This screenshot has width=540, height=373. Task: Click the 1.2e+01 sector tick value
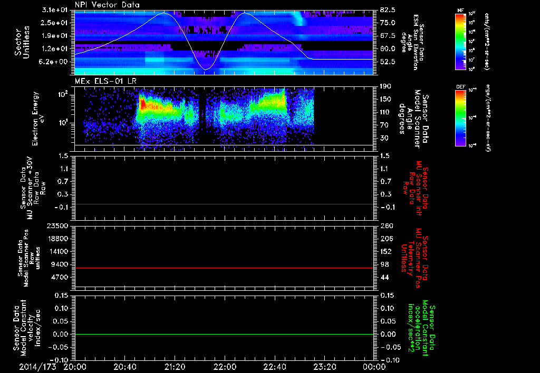[55, 49]
